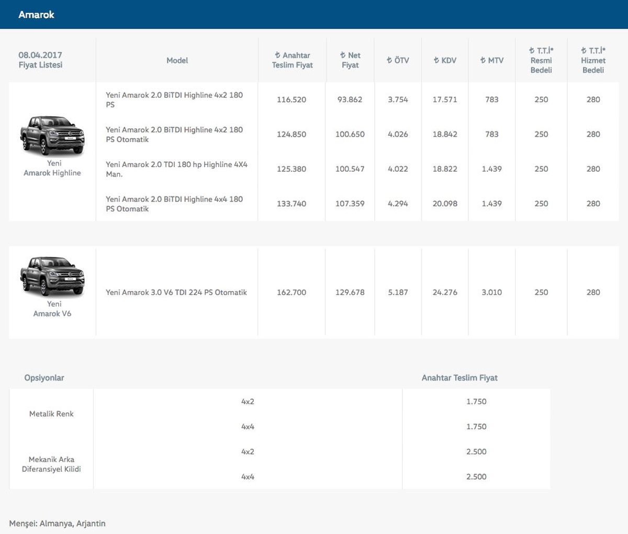Image resolution: width=628 pixels, height=534 pixels.
Task: Click the Model column header
Action: (x=177, y=60)
